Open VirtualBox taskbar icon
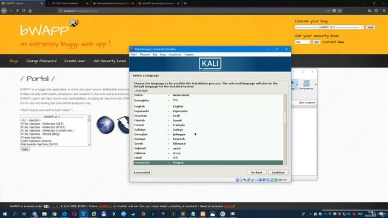 pyautogui.click(x=84, y=214)
